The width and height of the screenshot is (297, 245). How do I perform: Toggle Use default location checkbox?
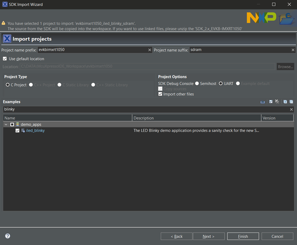coord(5,59)
